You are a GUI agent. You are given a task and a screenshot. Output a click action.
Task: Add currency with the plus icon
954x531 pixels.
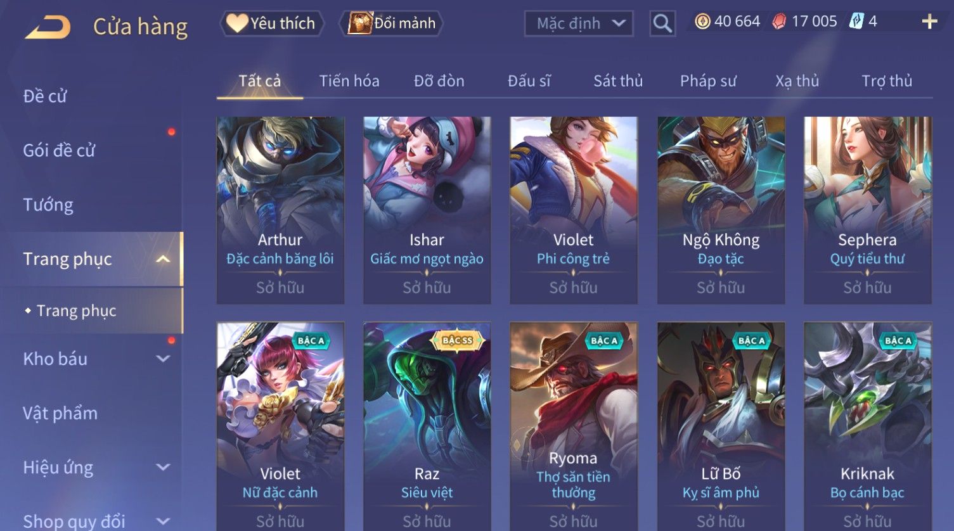click(929, 22)
